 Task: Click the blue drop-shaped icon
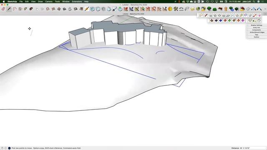pos(221,20)
